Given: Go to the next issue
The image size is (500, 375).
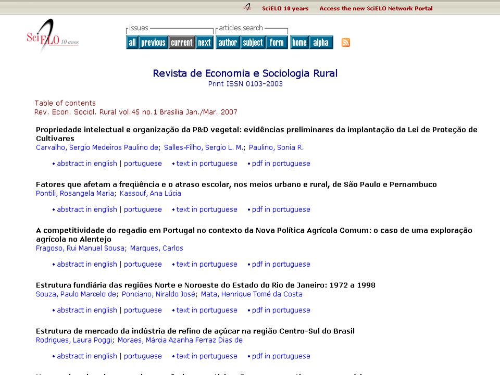Looking at the screenshot, I should (x=204, y=42).
